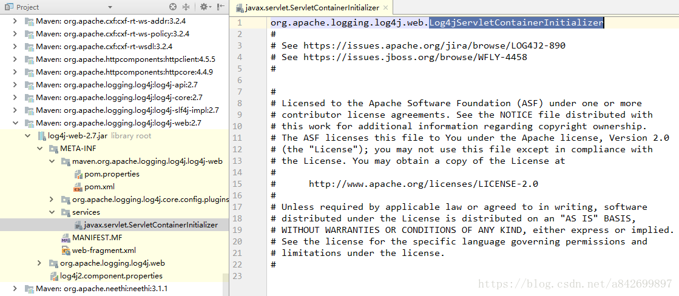Click the collapse all icon in Project panel
This screenshot has height=296, width=679.
[186, 7]
